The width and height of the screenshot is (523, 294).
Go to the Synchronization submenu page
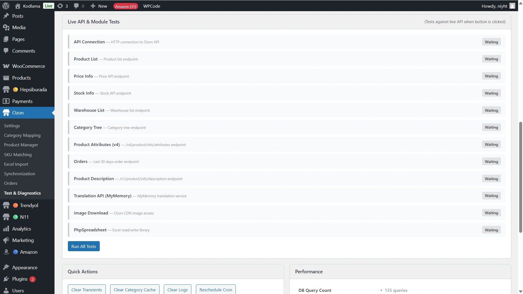pyautogui.click(x=19, y=174)
